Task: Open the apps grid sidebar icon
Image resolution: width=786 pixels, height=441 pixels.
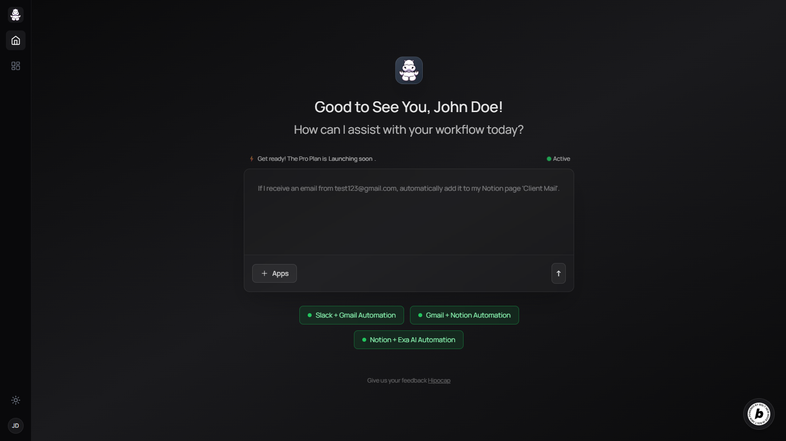Action: (16, 66)
